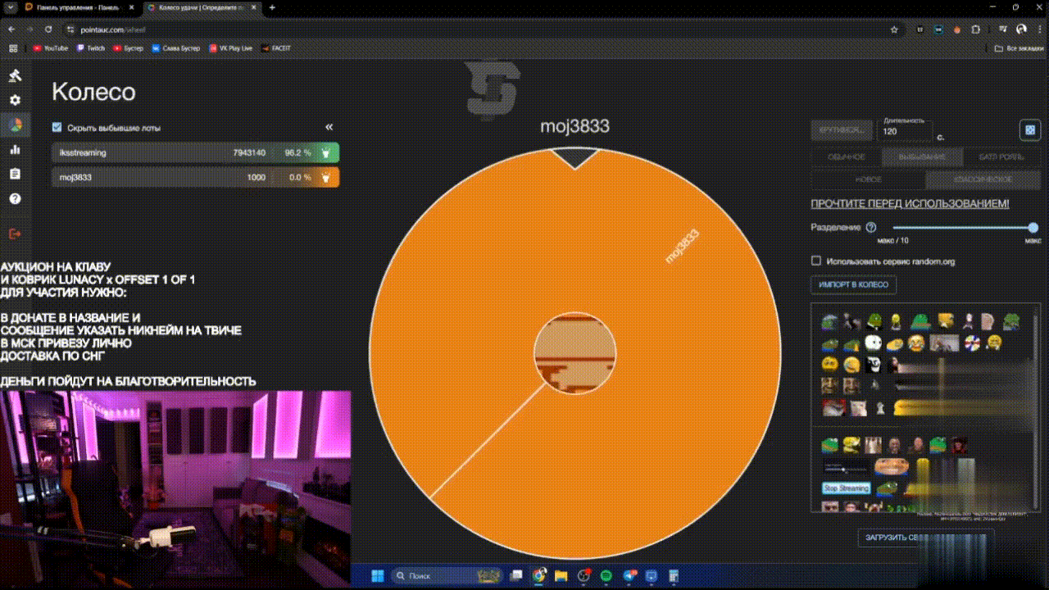Open the Chrome extensions puzzle icon

pos(975,29)
